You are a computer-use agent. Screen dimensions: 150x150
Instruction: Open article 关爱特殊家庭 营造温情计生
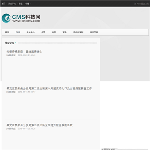pyautogui.click(x=24, y=52)
